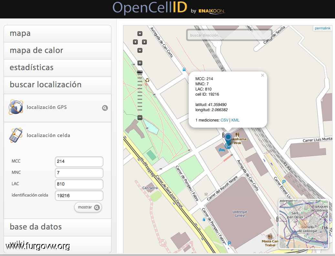Screen dimensions: 335x256
Task: Click the Can Serra label on the map
Action: pos(150,188)
